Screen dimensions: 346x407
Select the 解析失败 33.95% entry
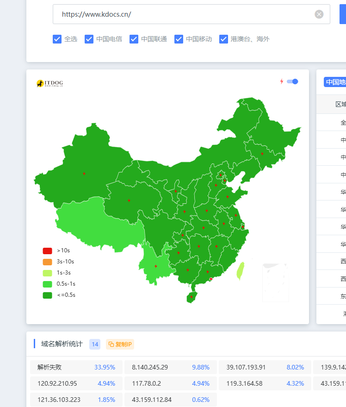click(76, 367)
